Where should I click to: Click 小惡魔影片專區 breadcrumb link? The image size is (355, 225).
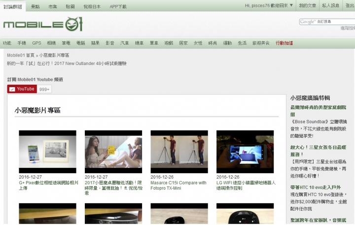(x=54, y=55)
